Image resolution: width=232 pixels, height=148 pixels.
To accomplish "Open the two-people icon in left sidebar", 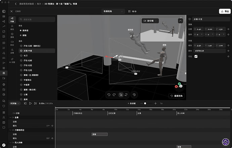I will [4, 58].
